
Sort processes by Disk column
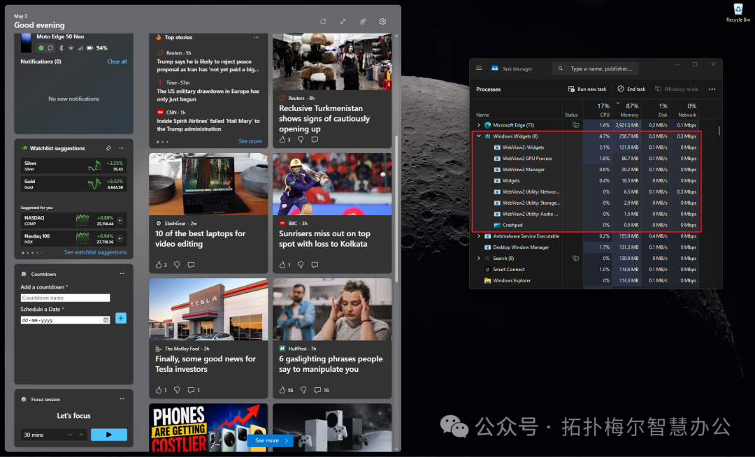pyautogui.click(x=656, y=110)
